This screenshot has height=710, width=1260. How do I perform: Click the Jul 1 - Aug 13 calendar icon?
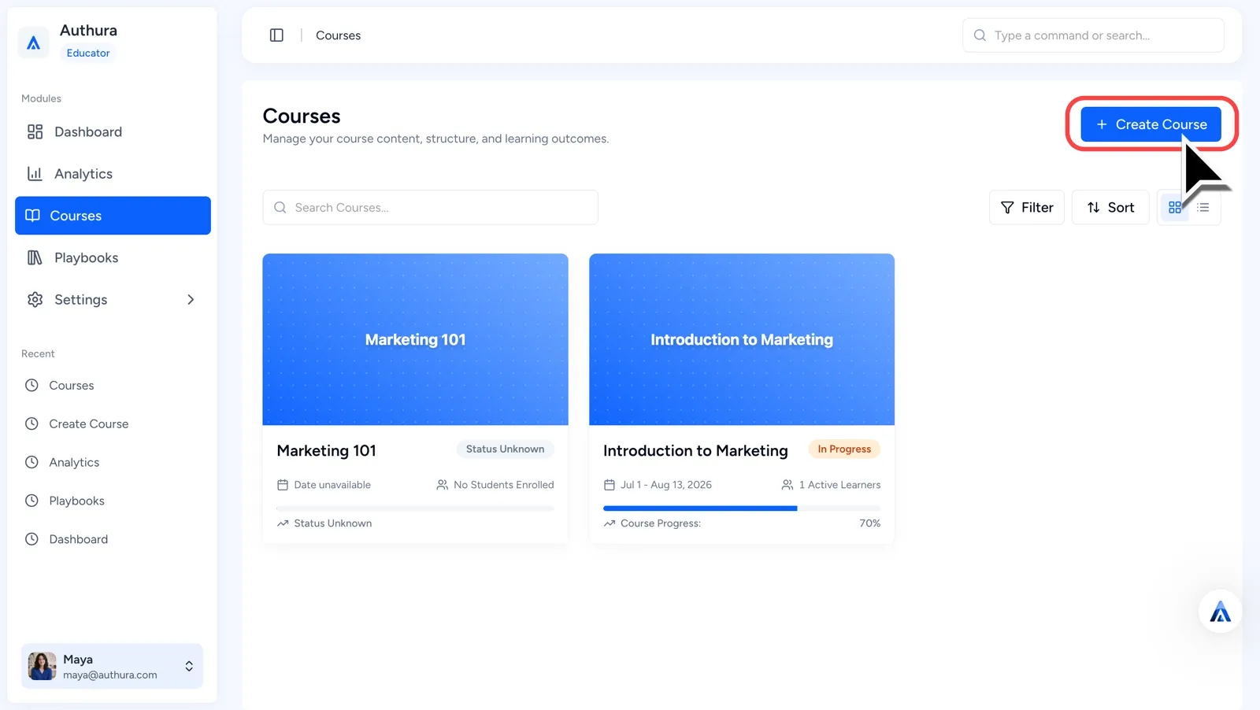[609, 485]
